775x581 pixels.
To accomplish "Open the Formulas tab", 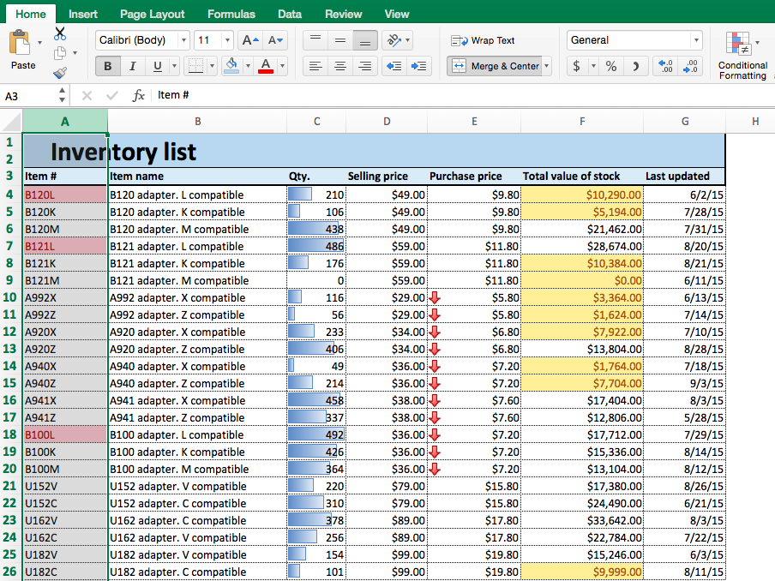I will [231, 14].
